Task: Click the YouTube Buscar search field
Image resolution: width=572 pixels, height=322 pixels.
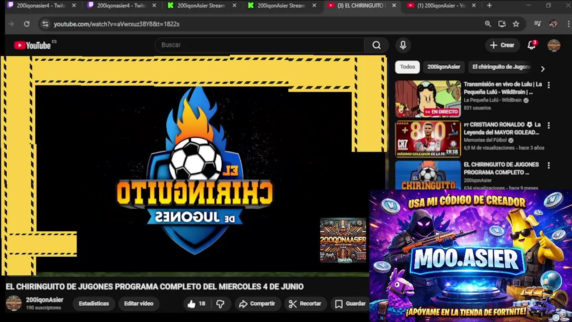Action: pyautogui.click(x=259, y=45)
